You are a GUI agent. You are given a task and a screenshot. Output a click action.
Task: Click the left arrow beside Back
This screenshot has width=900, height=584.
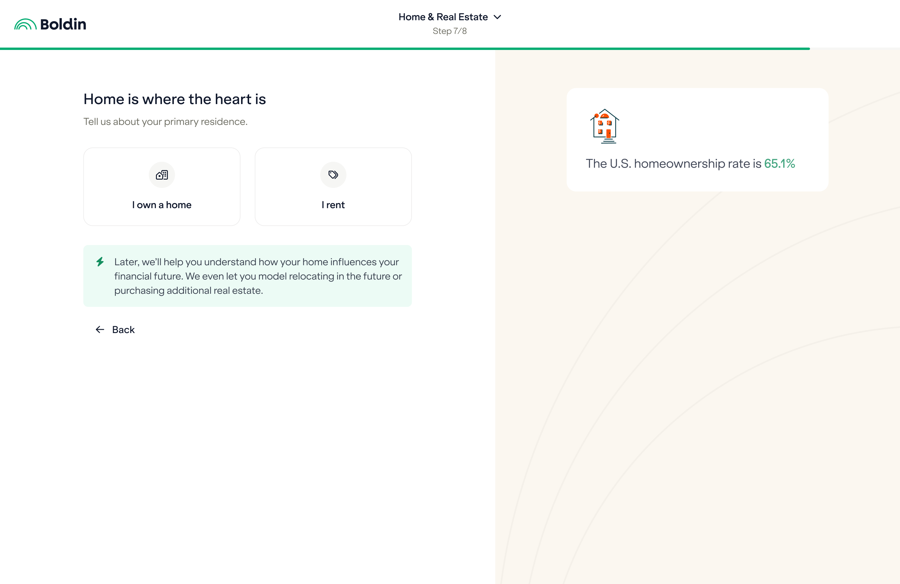[100, 330]
